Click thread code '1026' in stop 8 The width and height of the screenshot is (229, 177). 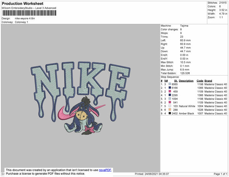tap(200, 110)
